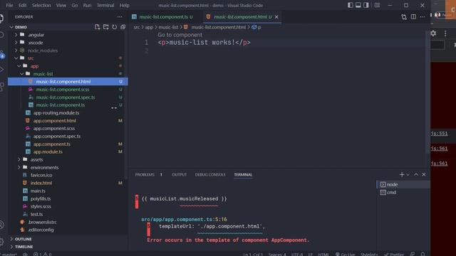Collapse the music-list folder

click(x=22, y=74)
